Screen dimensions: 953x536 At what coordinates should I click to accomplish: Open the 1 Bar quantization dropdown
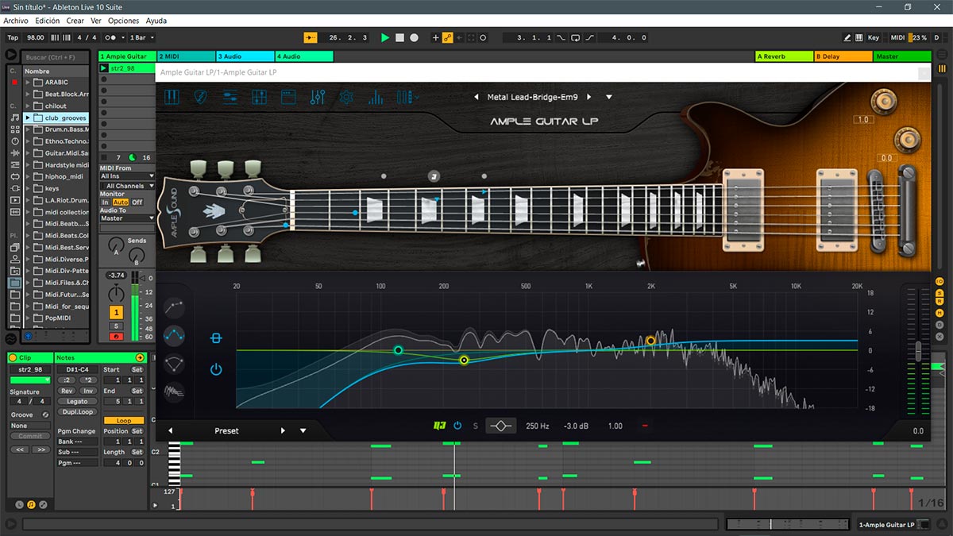coord(141,37)
